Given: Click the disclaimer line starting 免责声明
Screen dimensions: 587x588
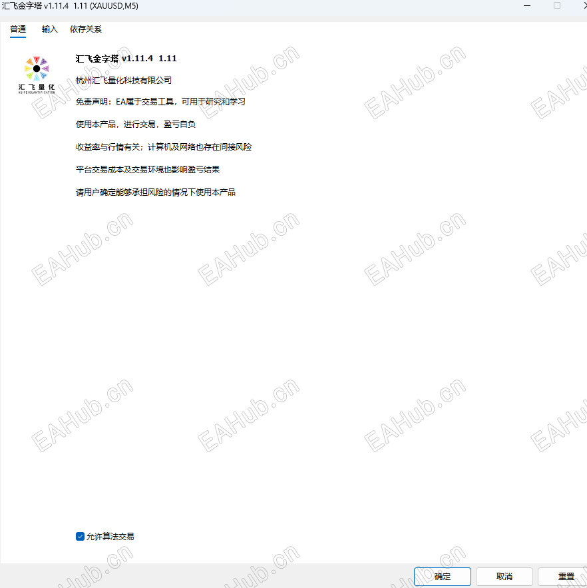Looking at the screenshot, I should coord(160,102).
